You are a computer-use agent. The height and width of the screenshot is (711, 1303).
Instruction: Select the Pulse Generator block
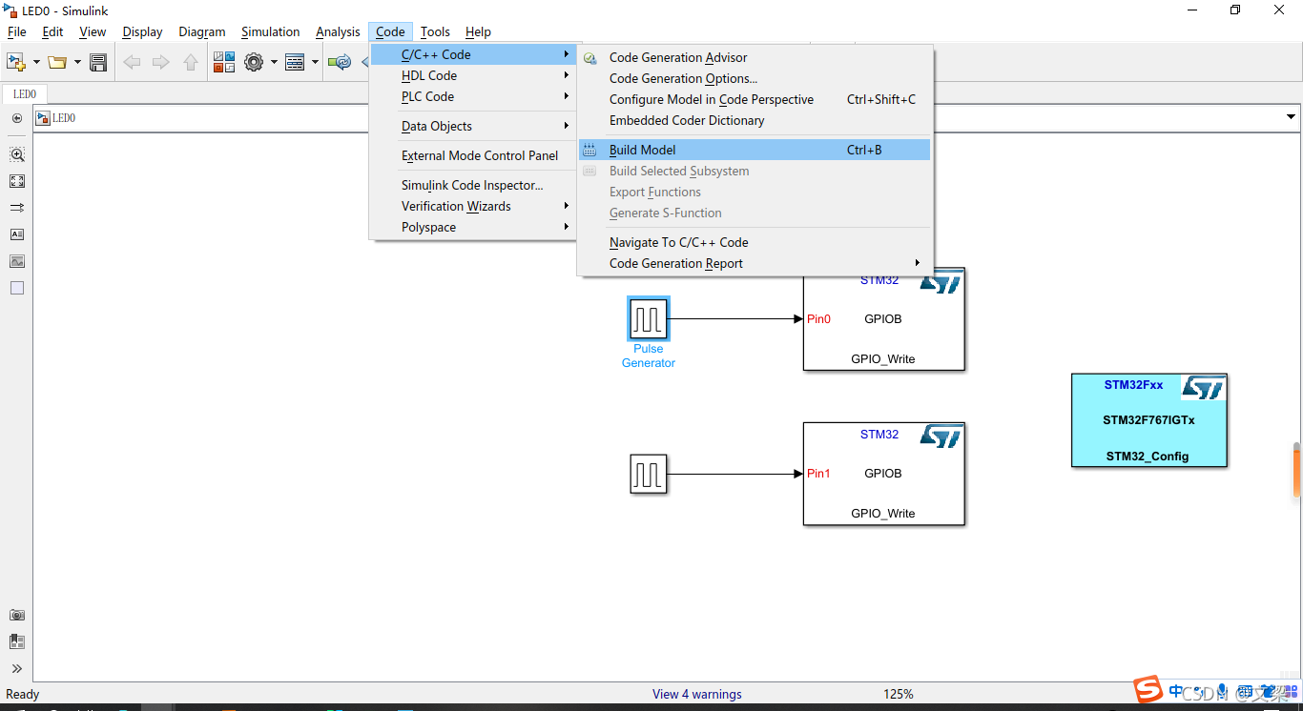click(649, 318)
